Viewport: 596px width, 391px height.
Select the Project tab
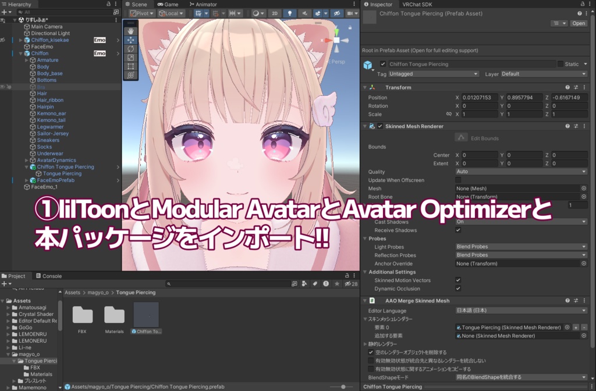[14, 276]
